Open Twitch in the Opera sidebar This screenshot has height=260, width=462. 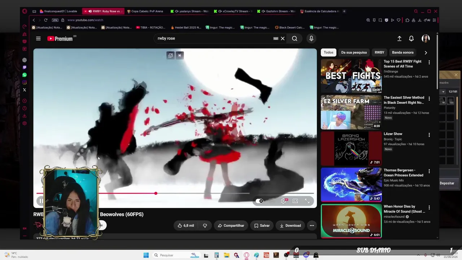click(x=25, y=68)
